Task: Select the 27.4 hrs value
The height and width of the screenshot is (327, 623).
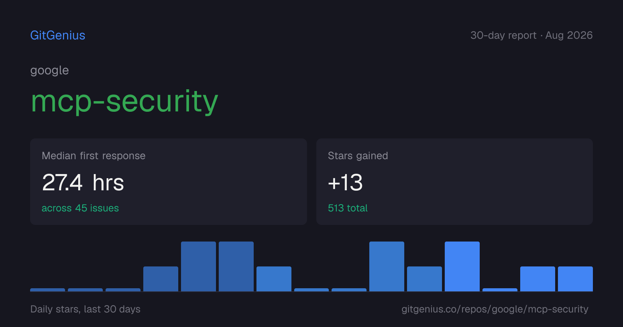Action: (x=83, y=182)
